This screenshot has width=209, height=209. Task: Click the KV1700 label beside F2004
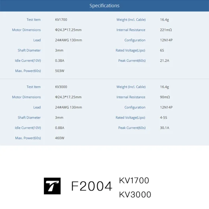pos(134,180)
